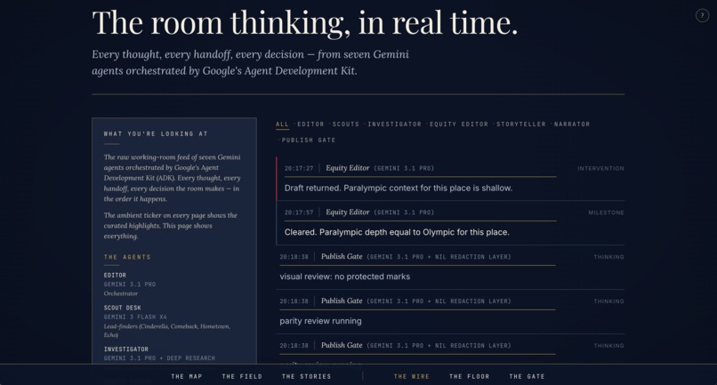Click "WHAT YOU'RE LOOKING AT" panel heading

(156, 134)
